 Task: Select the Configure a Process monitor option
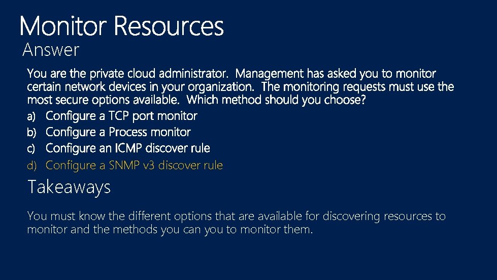click(x=118, y=132)
